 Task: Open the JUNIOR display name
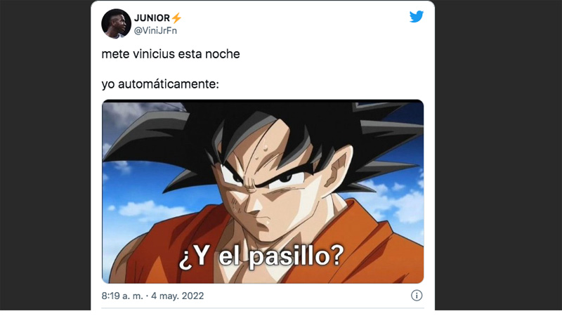[x=152, y=18]
